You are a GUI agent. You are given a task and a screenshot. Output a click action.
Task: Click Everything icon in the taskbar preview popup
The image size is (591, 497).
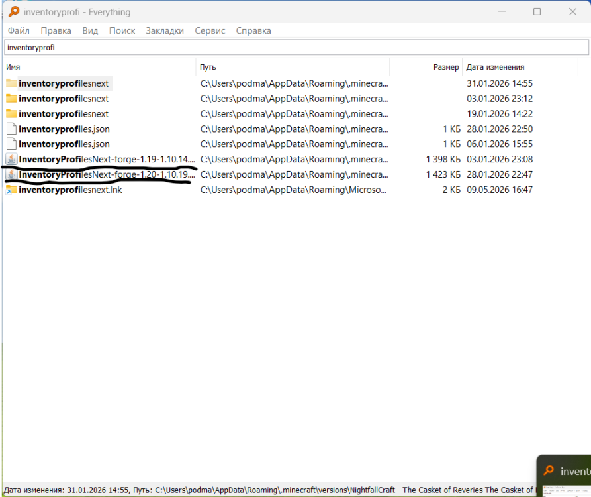[x=549, y=470]
